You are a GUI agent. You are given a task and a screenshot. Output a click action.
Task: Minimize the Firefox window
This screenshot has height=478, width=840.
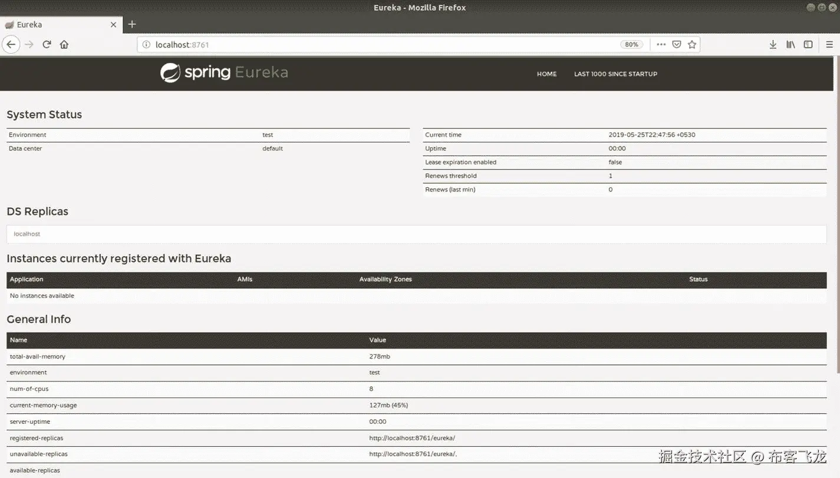click(x=811, y=7)
